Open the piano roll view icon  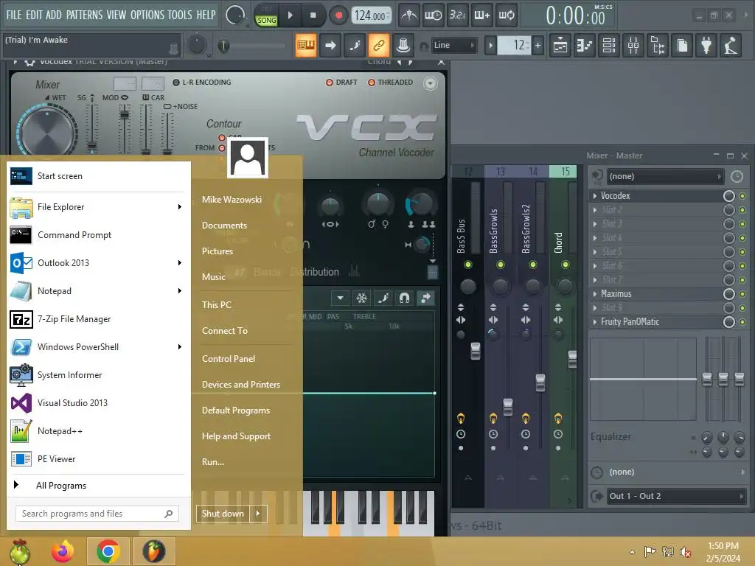(585, 46)
